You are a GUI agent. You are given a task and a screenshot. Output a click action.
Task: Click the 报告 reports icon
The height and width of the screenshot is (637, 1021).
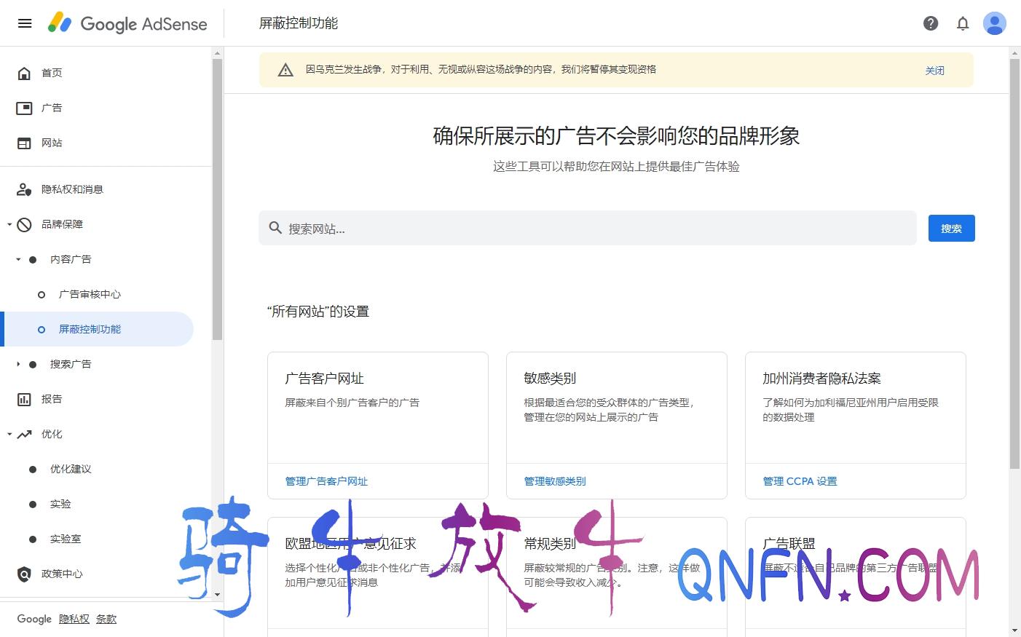pyautogui.click(x=24, y=399)
